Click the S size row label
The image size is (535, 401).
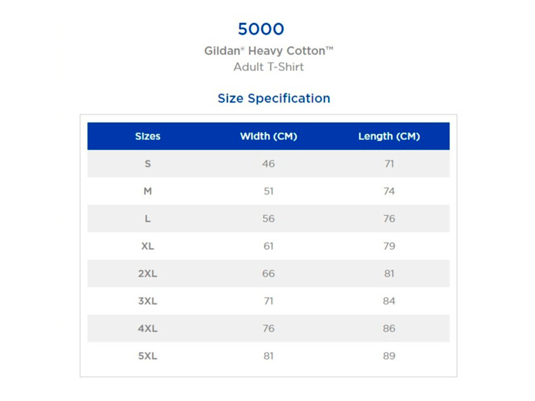pos(148,164)
